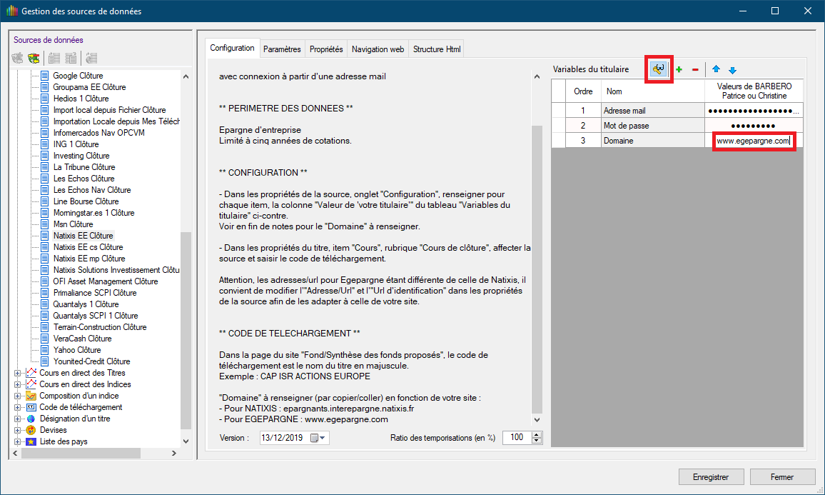Select Yahoo Clôture in the sources tree
Image resolution: width=825 pixels, height=495 pixels.
(77, 350)
